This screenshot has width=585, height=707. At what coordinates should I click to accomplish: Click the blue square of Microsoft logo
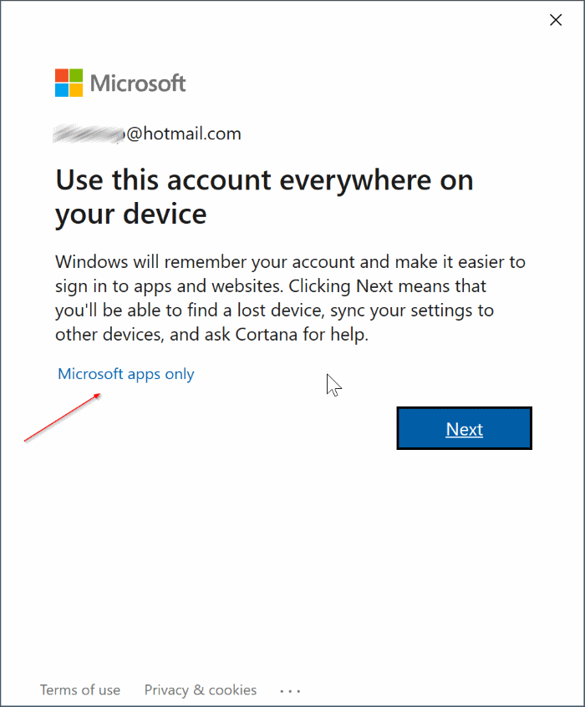62,89
